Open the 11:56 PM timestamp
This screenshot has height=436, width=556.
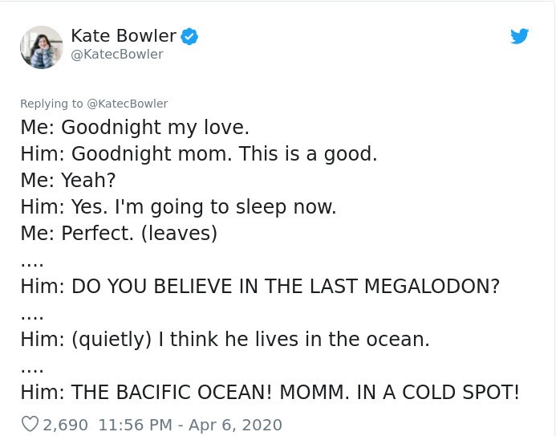[133, 424]
